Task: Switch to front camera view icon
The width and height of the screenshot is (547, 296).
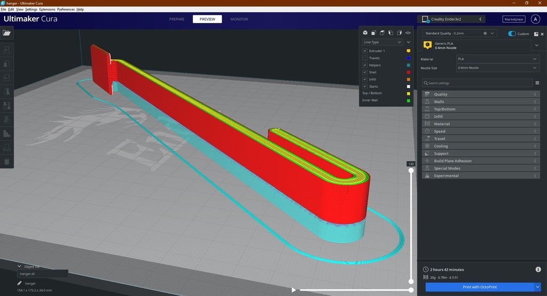Action: point(373,33)
